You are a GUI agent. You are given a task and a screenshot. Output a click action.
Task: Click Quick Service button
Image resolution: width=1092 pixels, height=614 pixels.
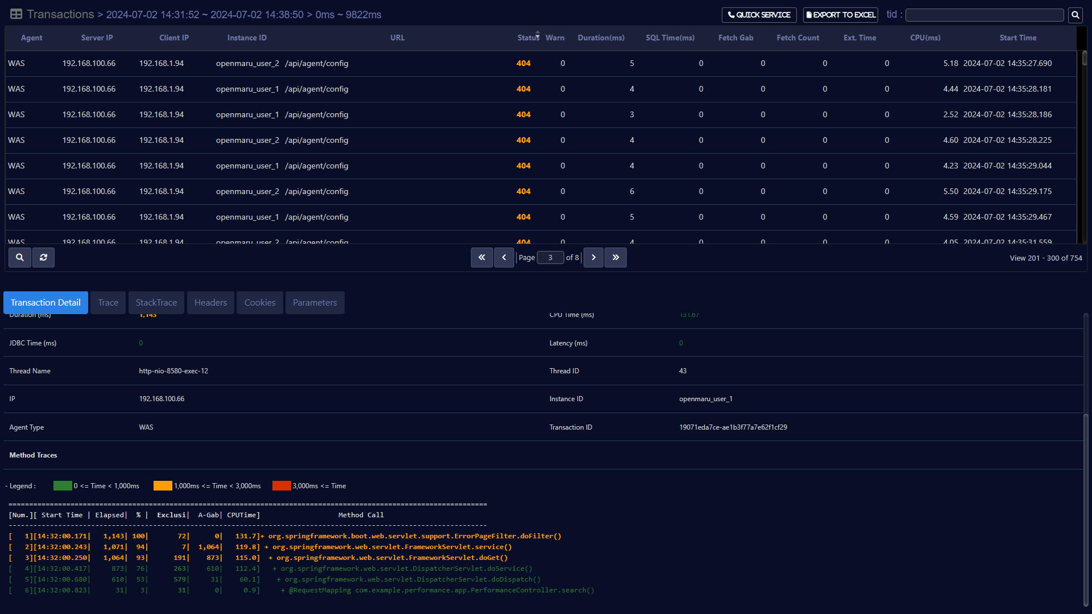(x=759, y=15)
